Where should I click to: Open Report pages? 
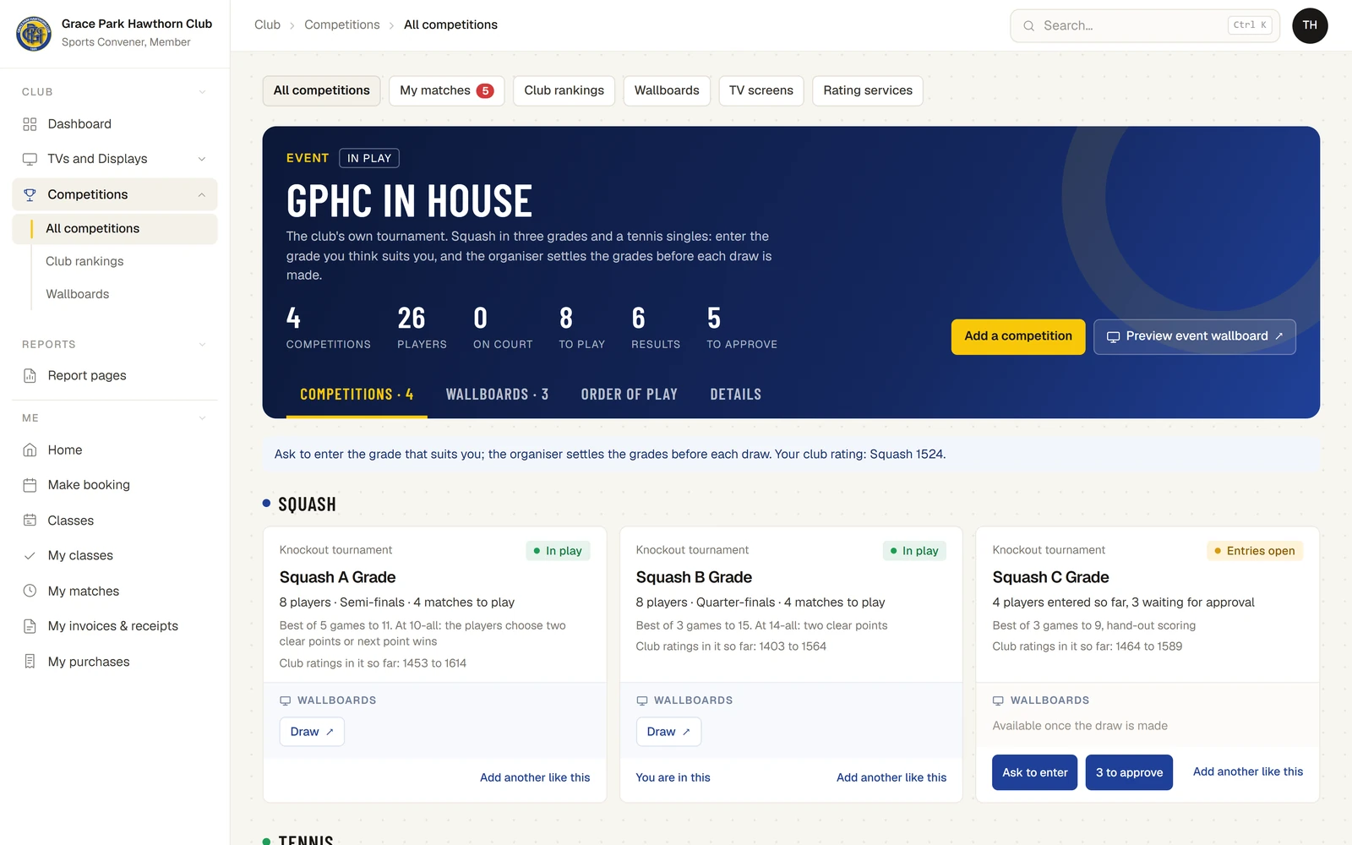tap(115, 375)
